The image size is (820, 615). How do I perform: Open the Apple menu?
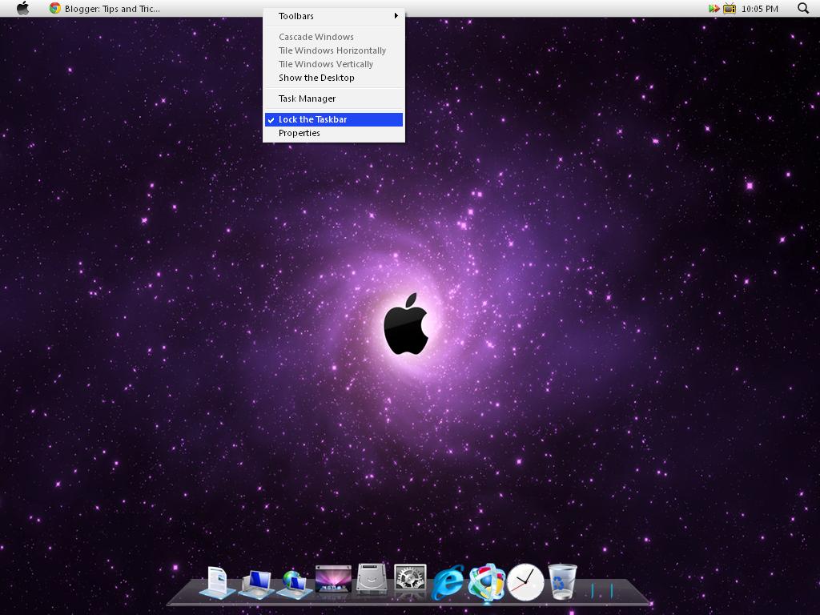tap(22, 8)
